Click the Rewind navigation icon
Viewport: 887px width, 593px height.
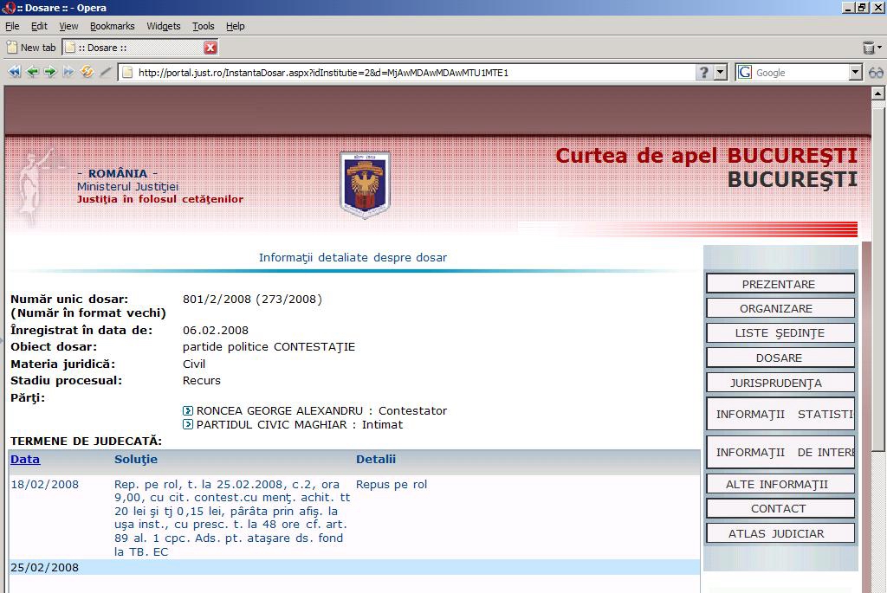14,72
